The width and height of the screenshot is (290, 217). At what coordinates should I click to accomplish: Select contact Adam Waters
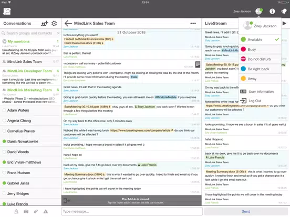pos(30,110)
